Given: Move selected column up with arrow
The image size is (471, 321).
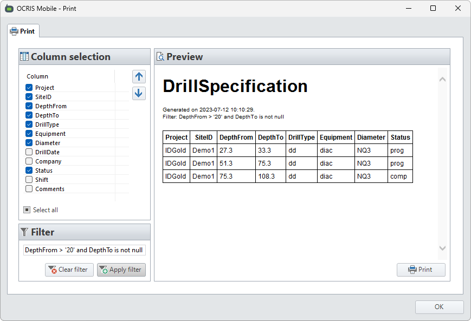Looking at the screenshot, I should 139,77.
